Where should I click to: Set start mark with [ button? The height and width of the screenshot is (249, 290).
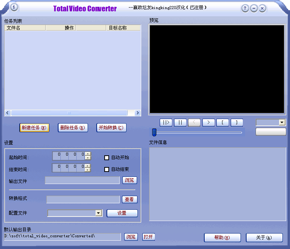(222, 122)
